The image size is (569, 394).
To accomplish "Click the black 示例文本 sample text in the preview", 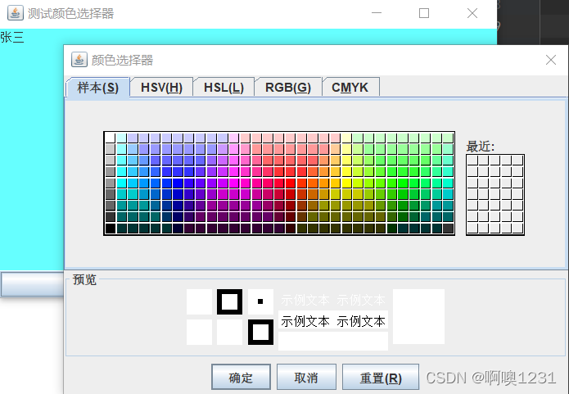I will tap(333, 321).
